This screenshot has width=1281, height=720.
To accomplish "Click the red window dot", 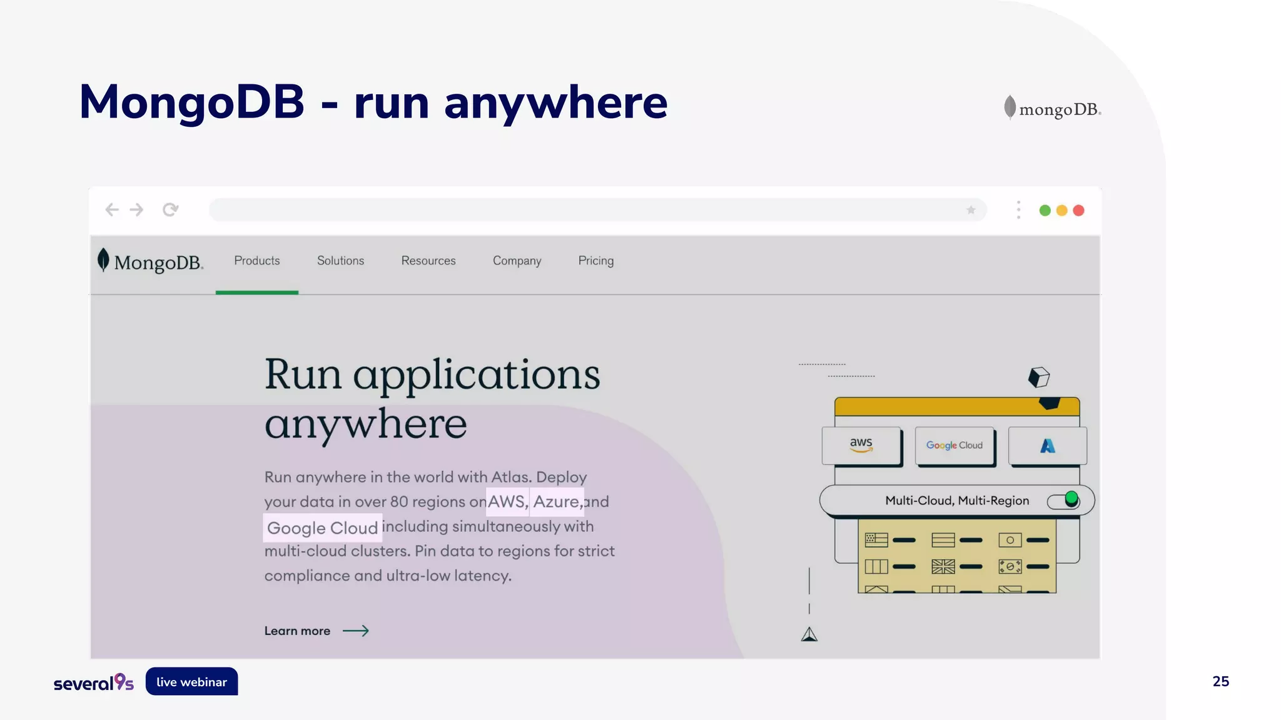I will pyautogui.click(x=1078, y=211).
